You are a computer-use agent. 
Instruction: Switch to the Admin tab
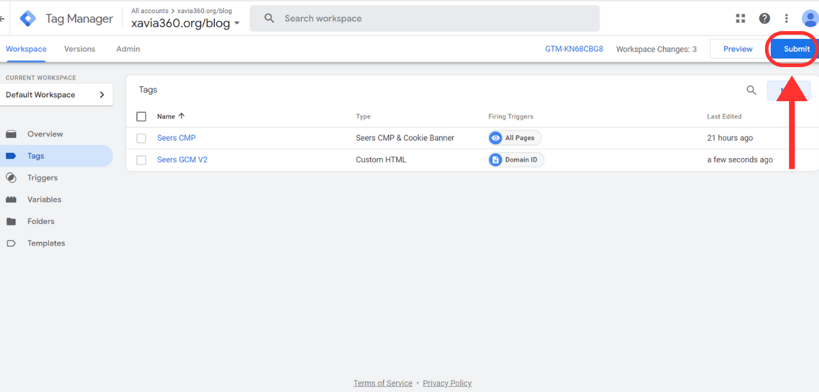click(x=128, y=49)
